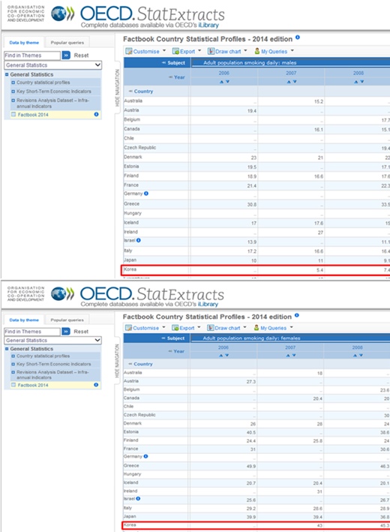Open My Queries above the females smoking table
390x532 pixels.
[x=273, y=328]
